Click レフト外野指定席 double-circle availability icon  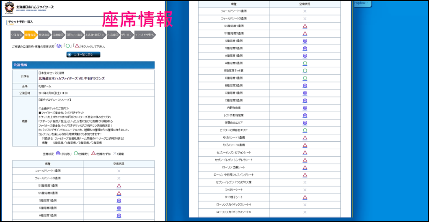[x=305, y=115]
